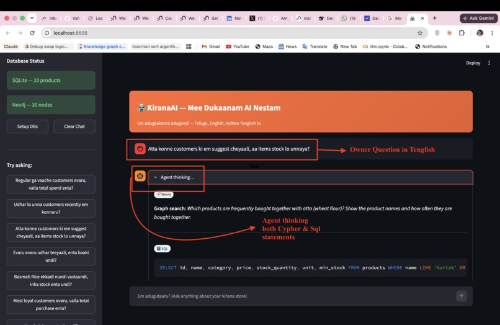Image resolution: width=500 pixels, height=325 pixels.
Task: Show the hidden bookmarks overflow chevron
Action: tap(488, 47)
